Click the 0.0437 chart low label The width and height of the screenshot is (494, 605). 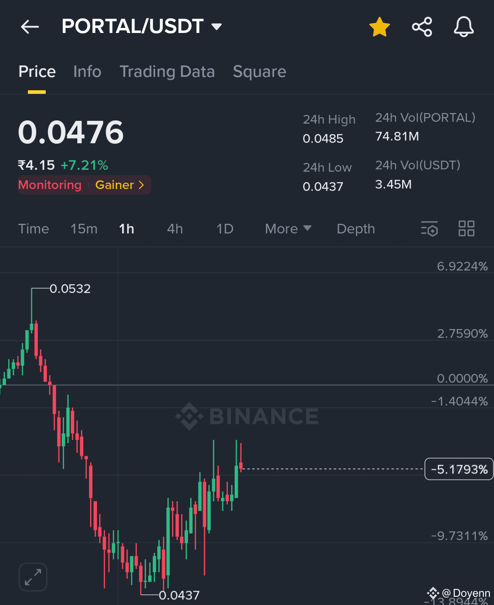tap(179, 595)
